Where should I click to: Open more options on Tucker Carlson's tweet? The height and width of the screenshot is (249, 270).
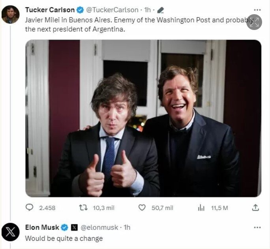(x=257, y=10)
